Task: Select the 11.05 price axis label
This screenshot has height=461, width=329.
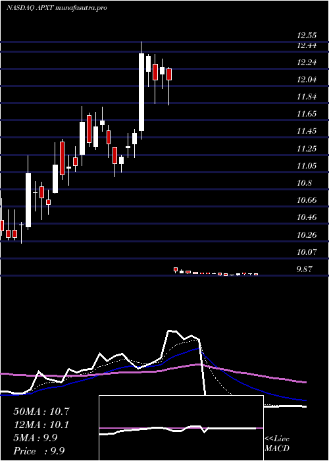Action: pyautogui.click(x=307, y=166)
